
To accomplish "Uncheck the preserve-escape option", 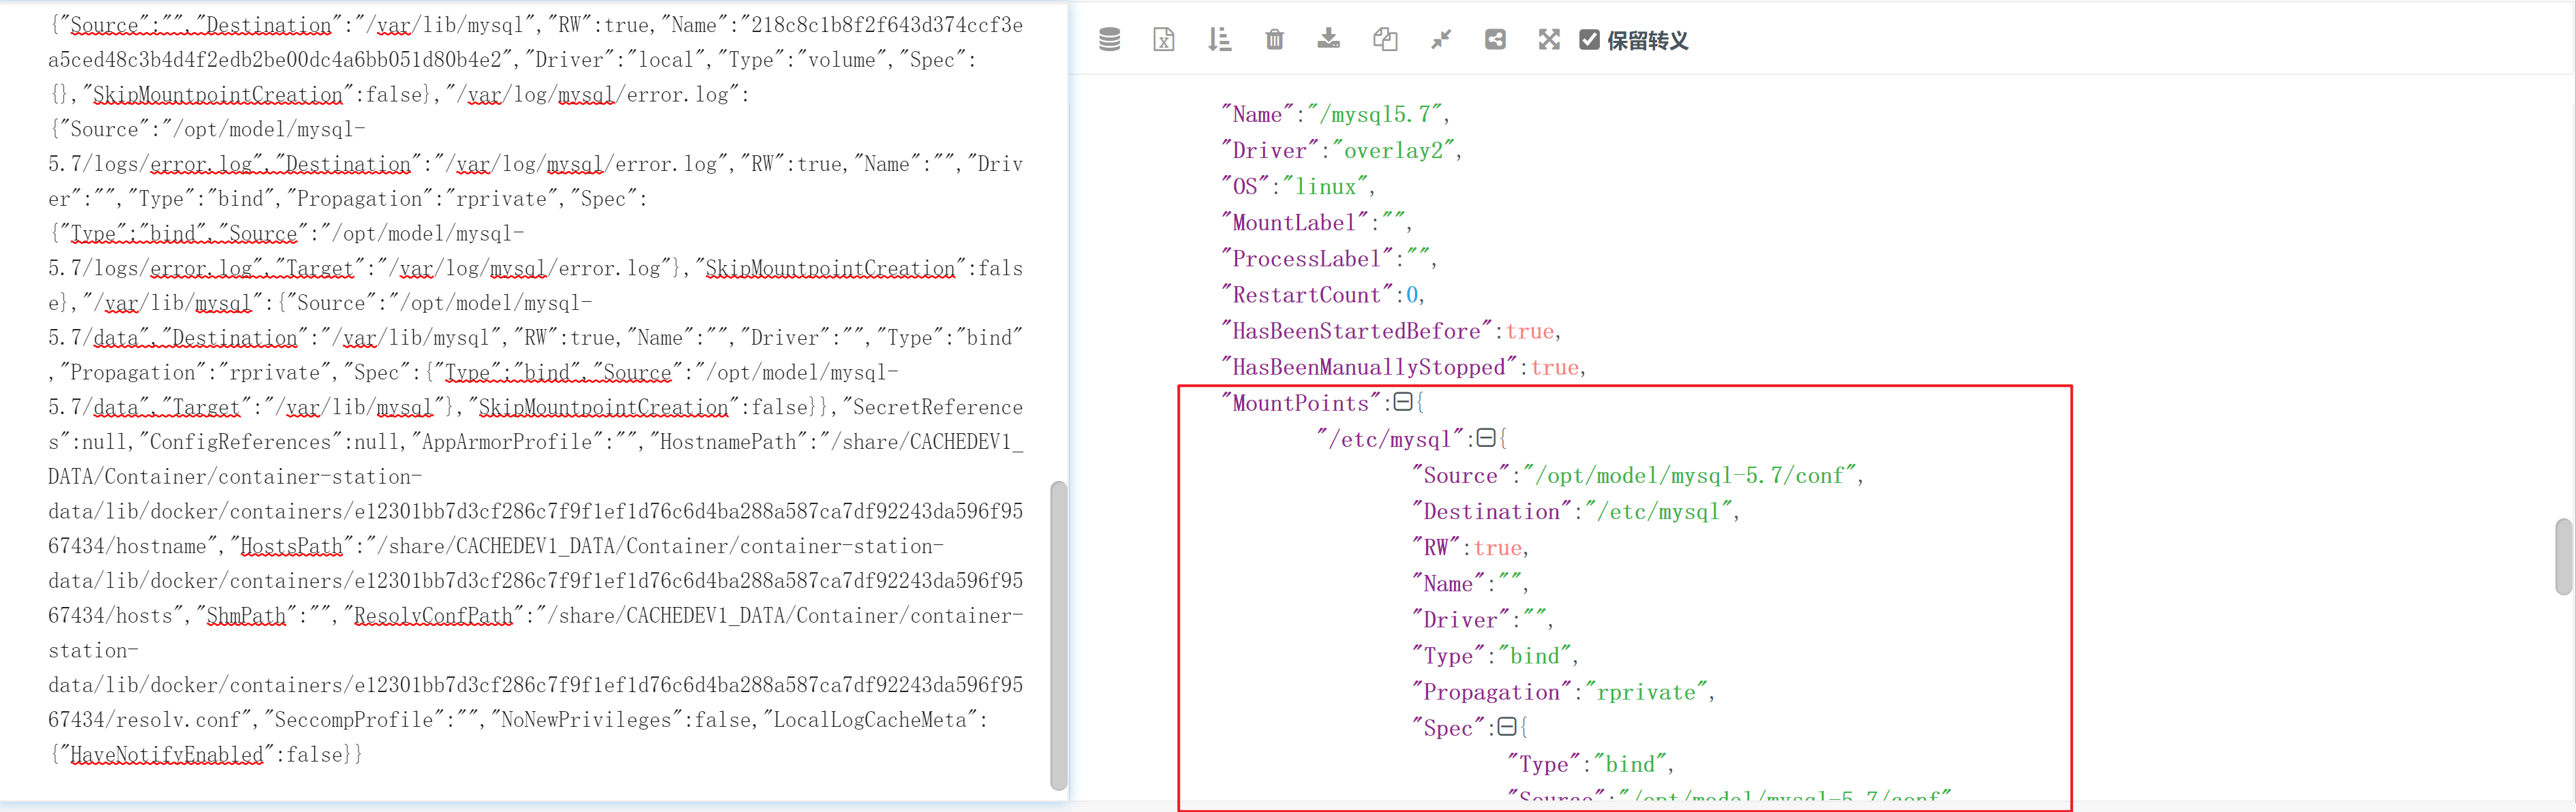I will coord(1590,40).
